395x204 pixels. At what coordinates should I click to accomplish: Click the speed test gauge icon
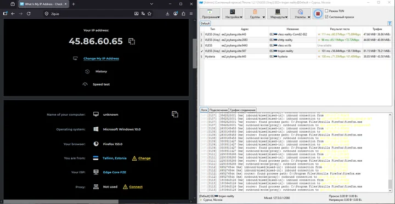[85, 84]
